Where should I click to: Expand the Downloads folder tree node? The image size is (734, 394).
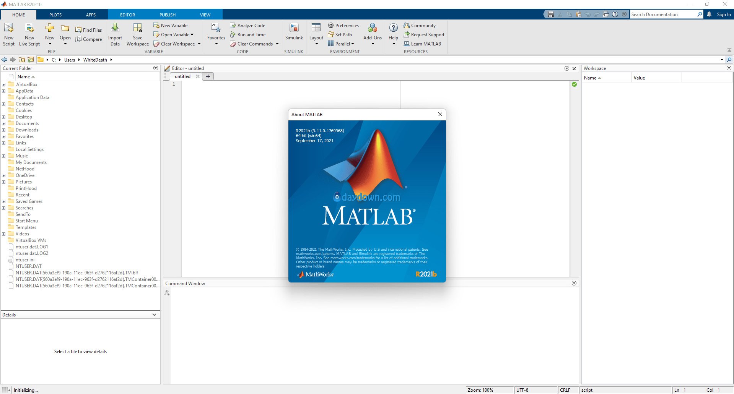coord(3,130)
